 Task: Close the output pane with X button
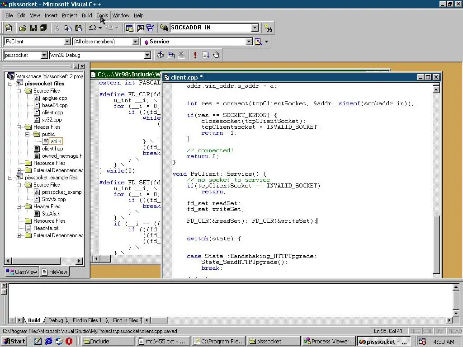[4, 286]
